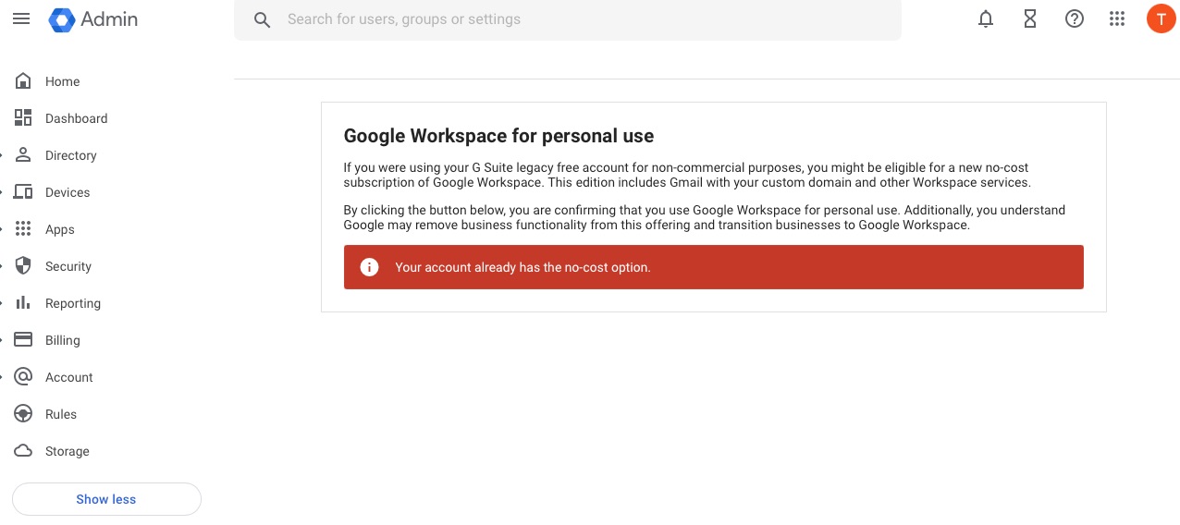Go to Home in the sidebar
Image resolution: width=1180 pixels, height=525 pixels.
[62, 81]
